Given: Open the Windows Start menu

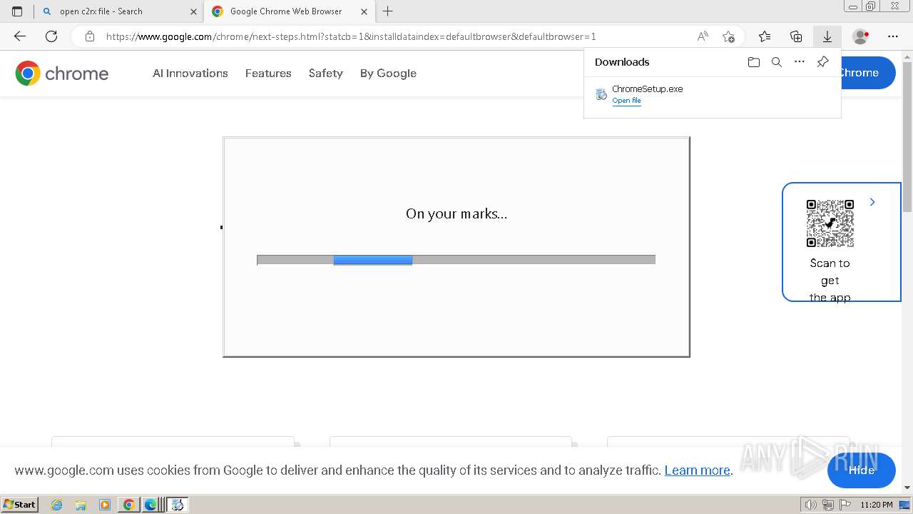Looking at the screenshot, I should coord(19,504).
